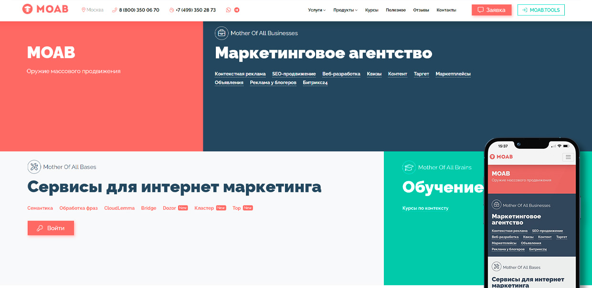Open the Кластер tool link
Image resolution: width=592 pixels, height=288 pixels.
204,208
